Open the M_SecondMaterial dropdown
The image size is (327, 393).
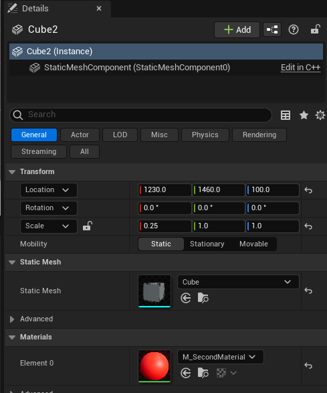220,357
